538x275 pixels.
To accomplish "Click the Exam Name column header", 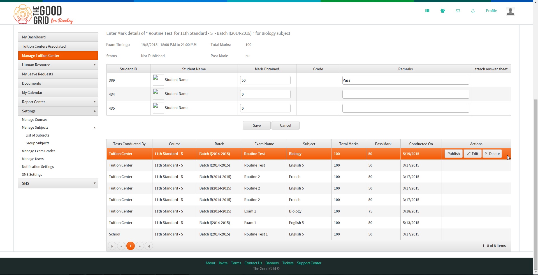I will (x=264, y=144).
